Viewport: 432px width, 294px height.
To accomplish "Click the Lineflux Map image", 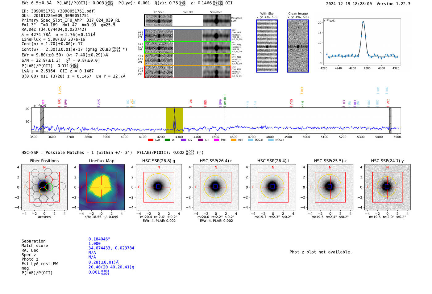I will coord(102,187).
